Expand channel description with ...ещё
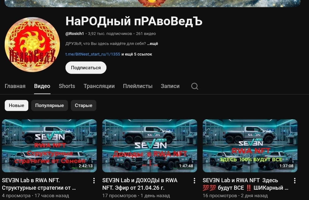Image resolution: width=309 pixels, height=200 pixels. click(x=152, y=44)
